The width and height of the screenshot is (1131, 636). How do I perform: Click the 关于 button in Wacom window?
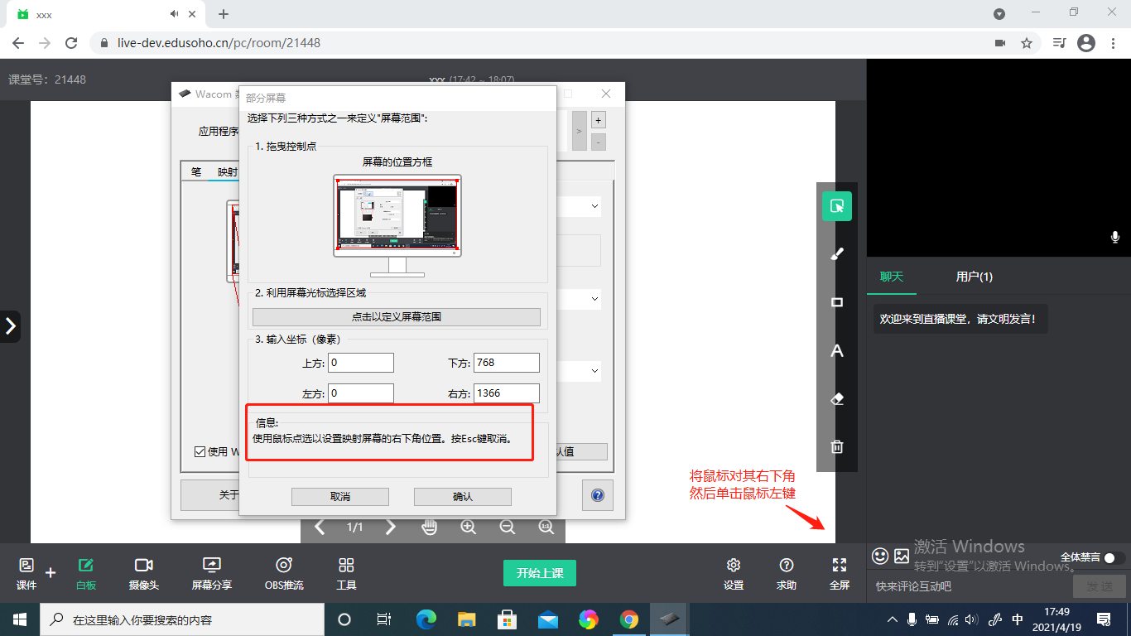[211, 495]
